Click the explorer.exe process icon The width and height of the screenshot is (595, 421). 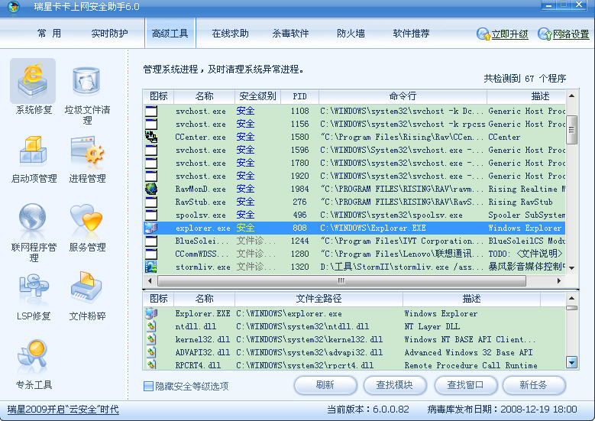click(x=151, y=228)
